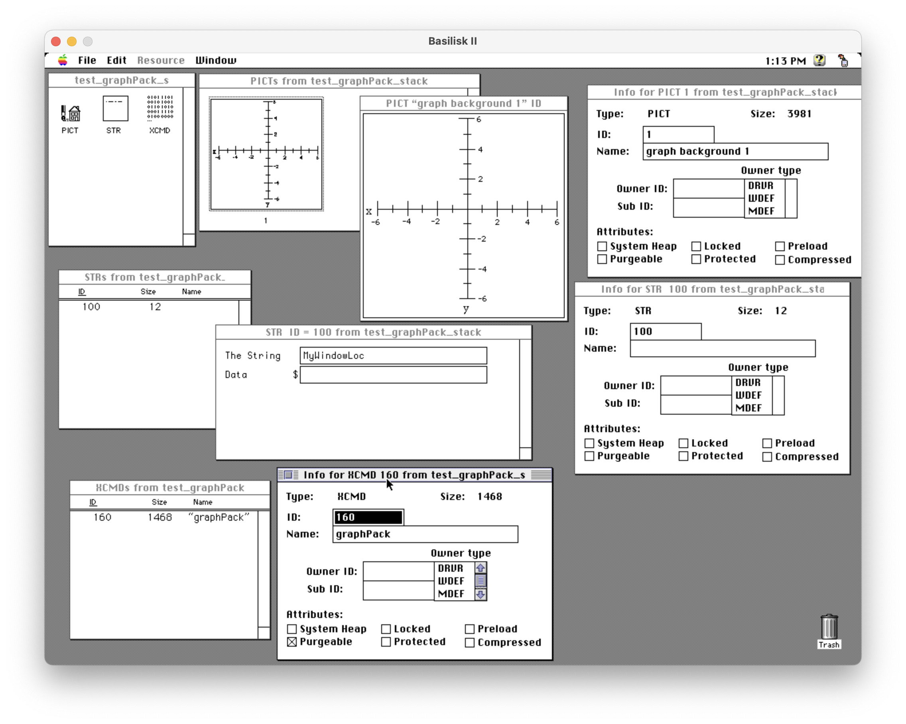
Task: Open the Window menu
Action: [216, 61]
